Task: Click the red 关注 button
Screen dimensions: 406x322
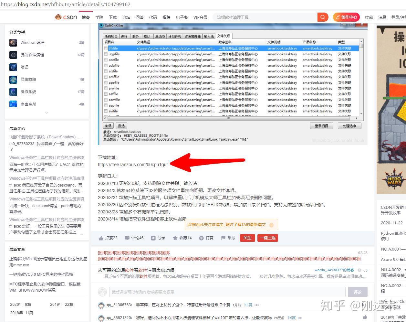Action: click(247, 238)
